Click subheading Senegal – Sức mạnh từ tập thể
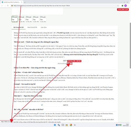 [x=25, y=84]
